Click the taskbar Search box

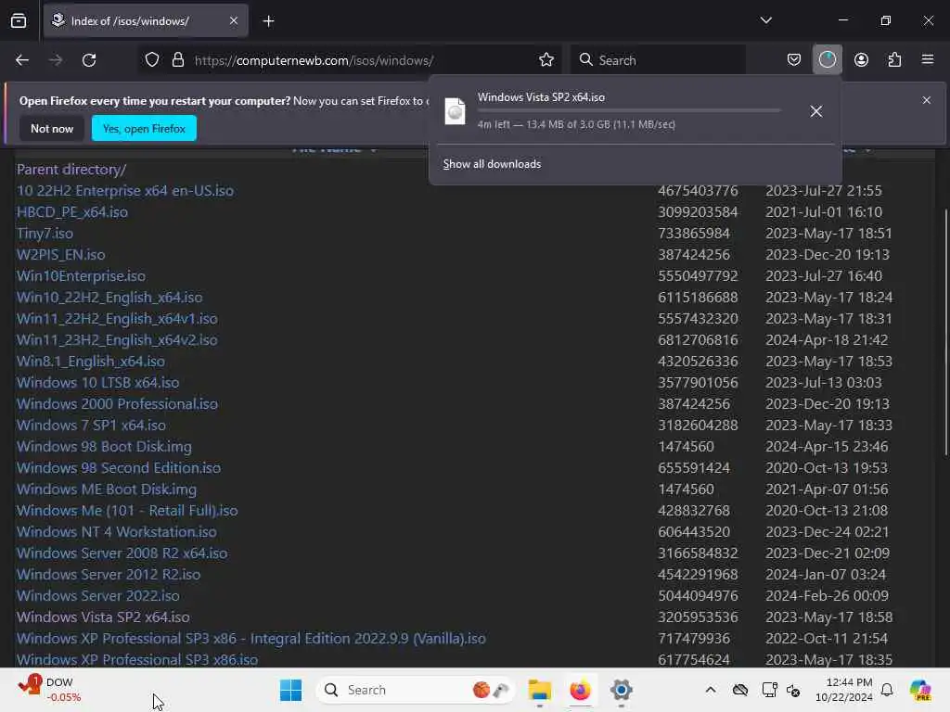coord(416,690)
